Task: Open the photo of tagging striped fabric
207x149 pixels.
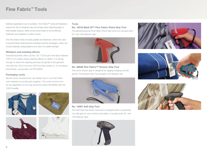Action: pyautogui.click(x=169, y=97)
